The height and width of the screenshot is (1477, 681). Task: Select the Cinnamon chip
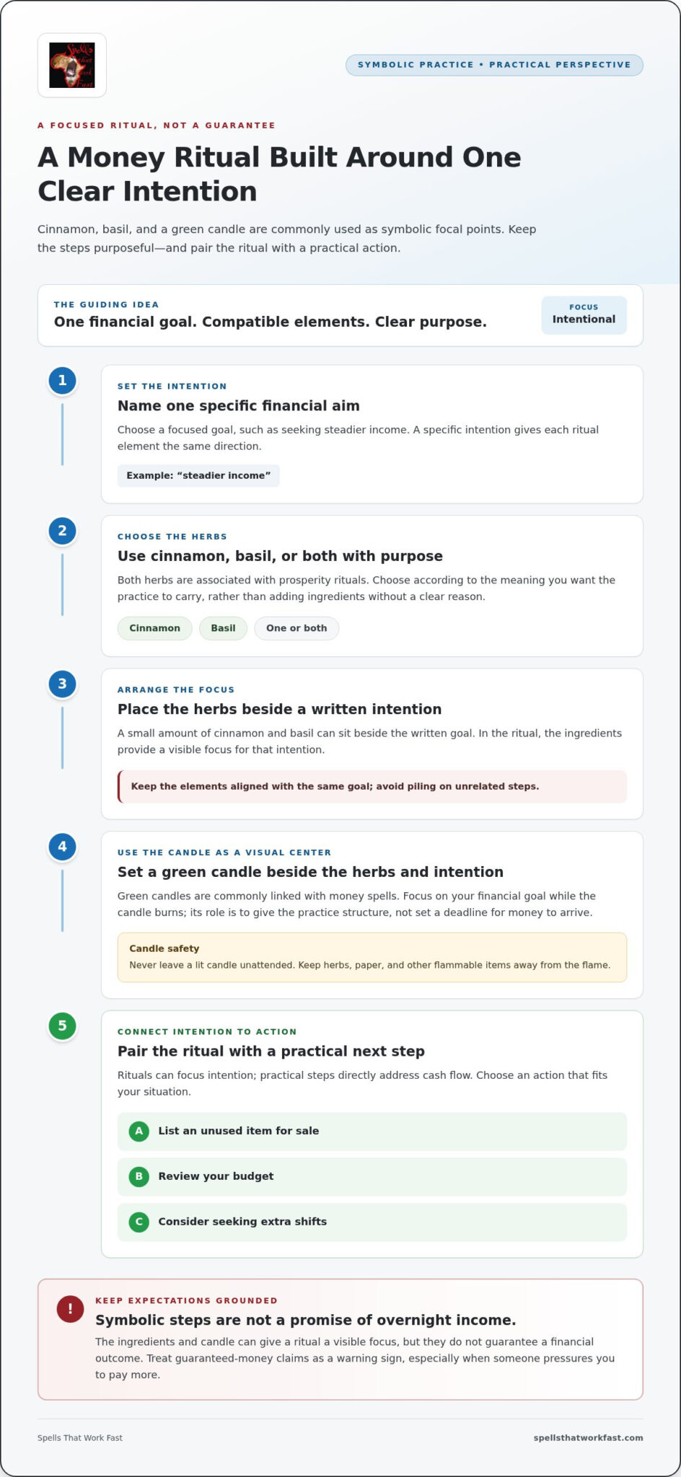click(155, 628)
